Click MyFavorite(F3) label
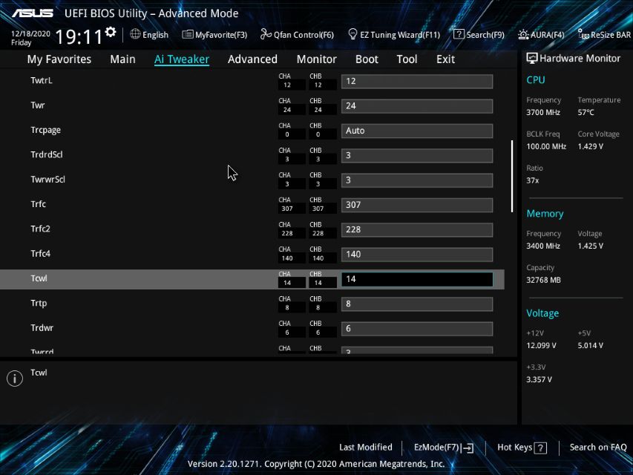 pos(221,35)
